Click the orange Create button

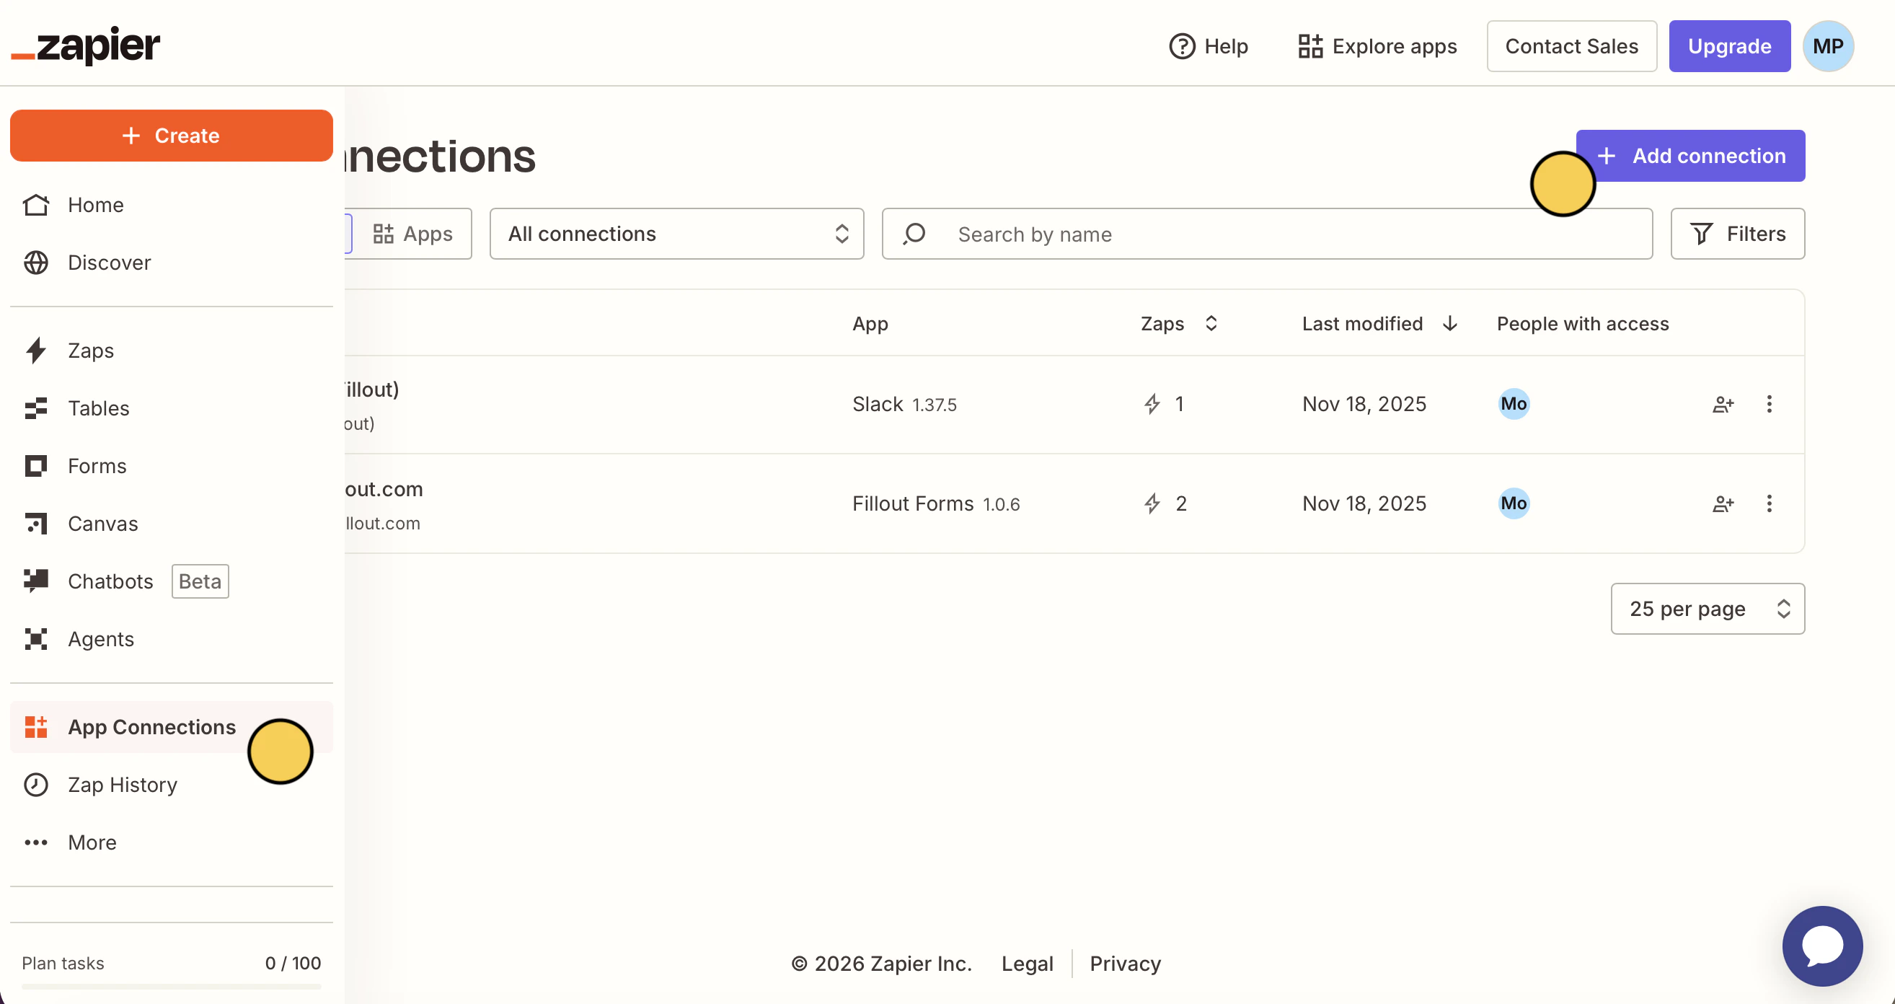pyautogui.click(x=171, y=136)
